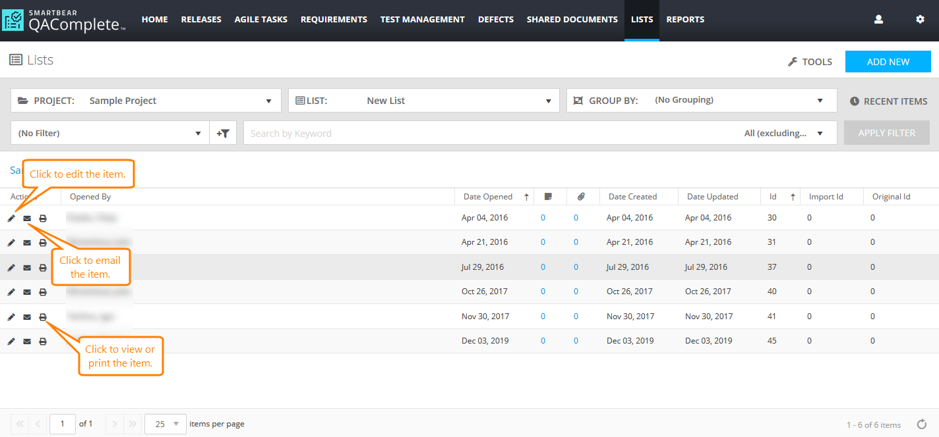Click the email envelope icon in the first row

point(27,218)
